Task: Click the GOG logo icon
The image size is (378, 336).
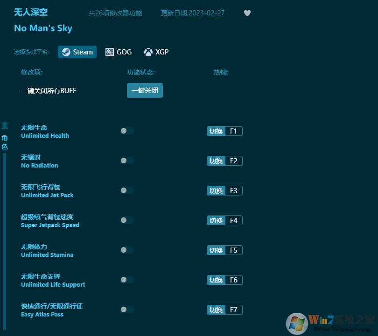Action: [110, 52]
